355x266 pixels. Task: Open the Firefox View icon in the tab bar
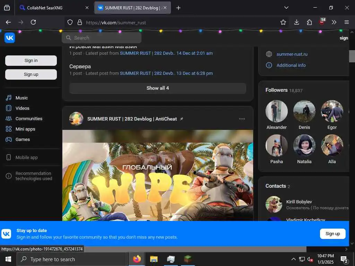pyautogui.click(x=7, y=8)
